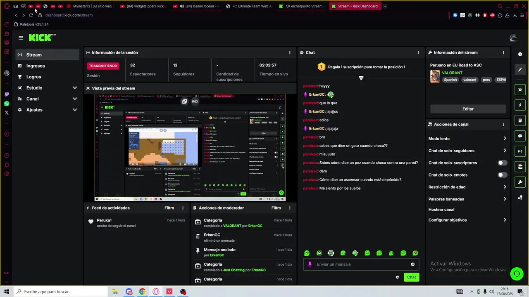Open Chat panel three-dot menu
This screenshot has width=529, height=297.
pos(418,53)
